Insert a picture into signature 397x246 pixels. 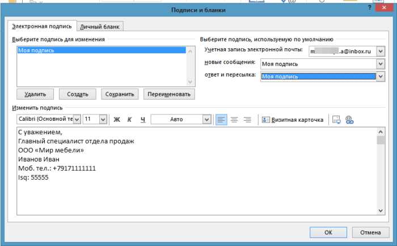336,120
